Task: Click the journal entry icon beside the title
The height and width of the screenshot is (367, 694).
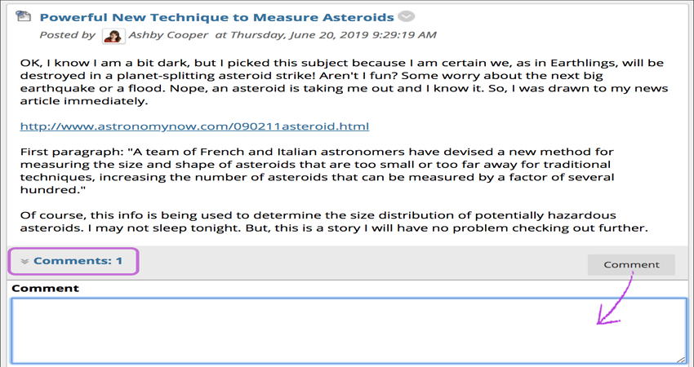Action: click(x=24, y=16)
